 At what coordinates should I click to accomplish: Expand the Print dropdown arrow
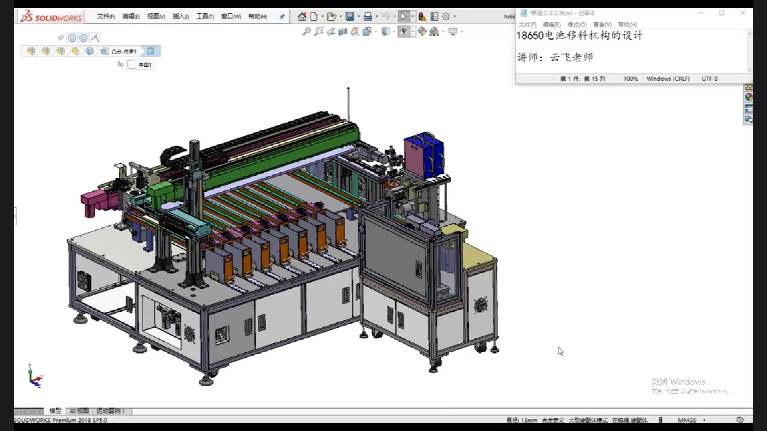tap(376, 16)
